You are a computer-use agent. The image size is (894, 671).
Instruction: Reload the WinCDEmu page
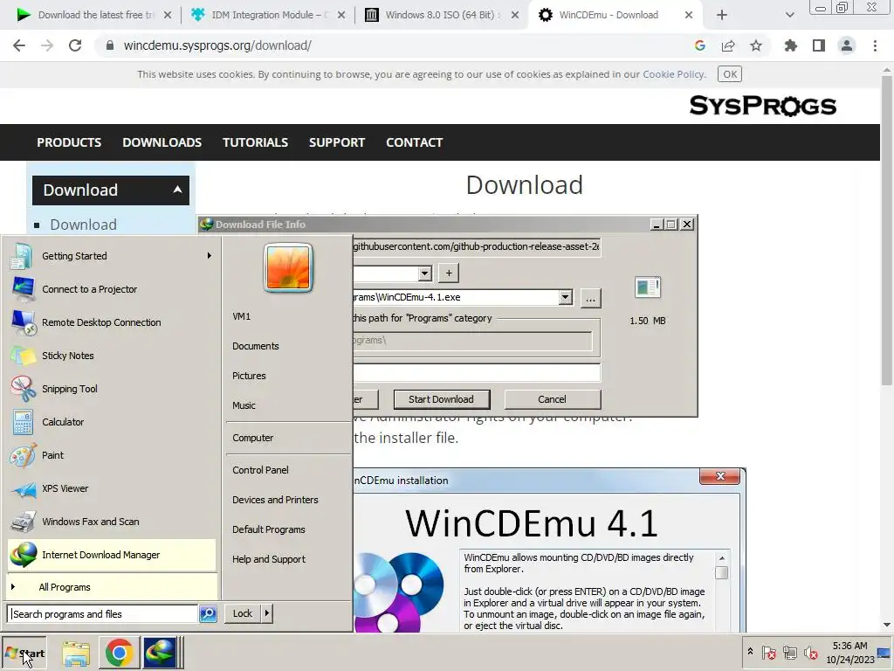(75, 45)
